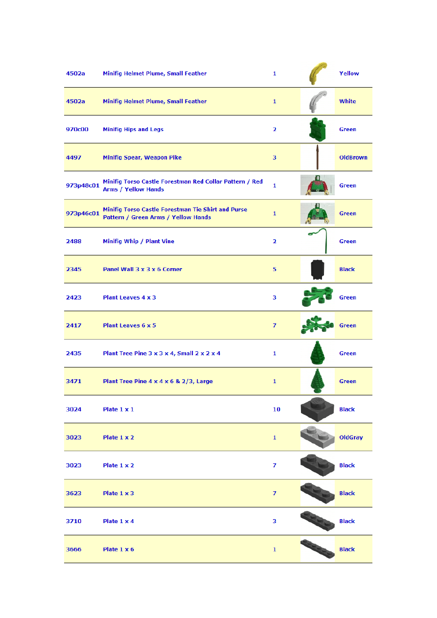437x618 pixels.
Task: Click the large pine tree image
Action: coord(317,381)
